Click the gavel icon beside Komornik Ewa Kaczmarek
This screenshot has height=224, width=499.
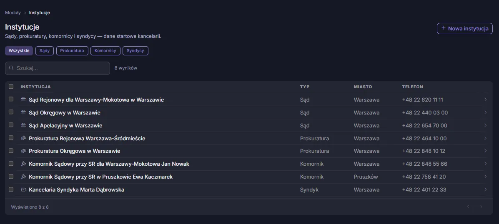click(23, 177)
